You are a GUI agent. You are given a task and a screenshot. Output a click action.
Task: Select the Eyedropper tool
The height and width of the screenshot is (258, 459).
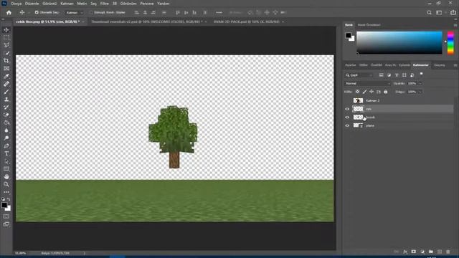click(x=6, y=76)
